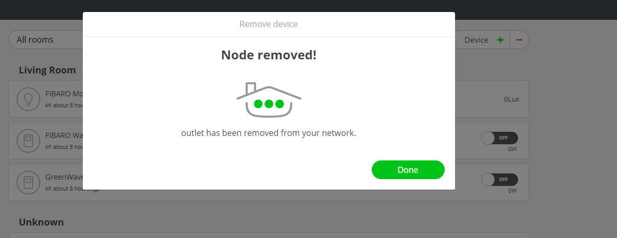Click the sync arrows icon under FIBARO Wall
The height and width of the screenshot is (238, 617).
click(48, 147)
